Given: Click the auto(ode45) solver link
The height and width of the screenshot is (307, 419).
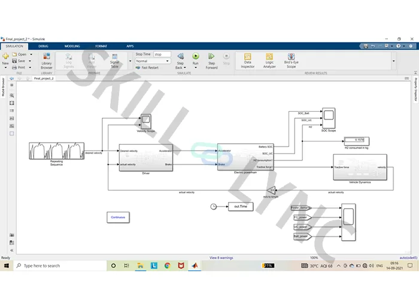Looking at the screenshot, I should 408,257.
